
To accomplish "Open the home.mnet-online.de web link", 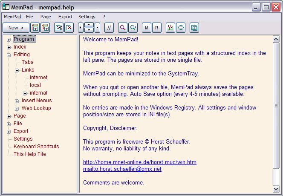I will point(140,162).
